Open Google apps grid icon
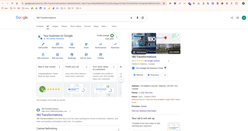Screen dimensions: 248x131 coord(238,18)
